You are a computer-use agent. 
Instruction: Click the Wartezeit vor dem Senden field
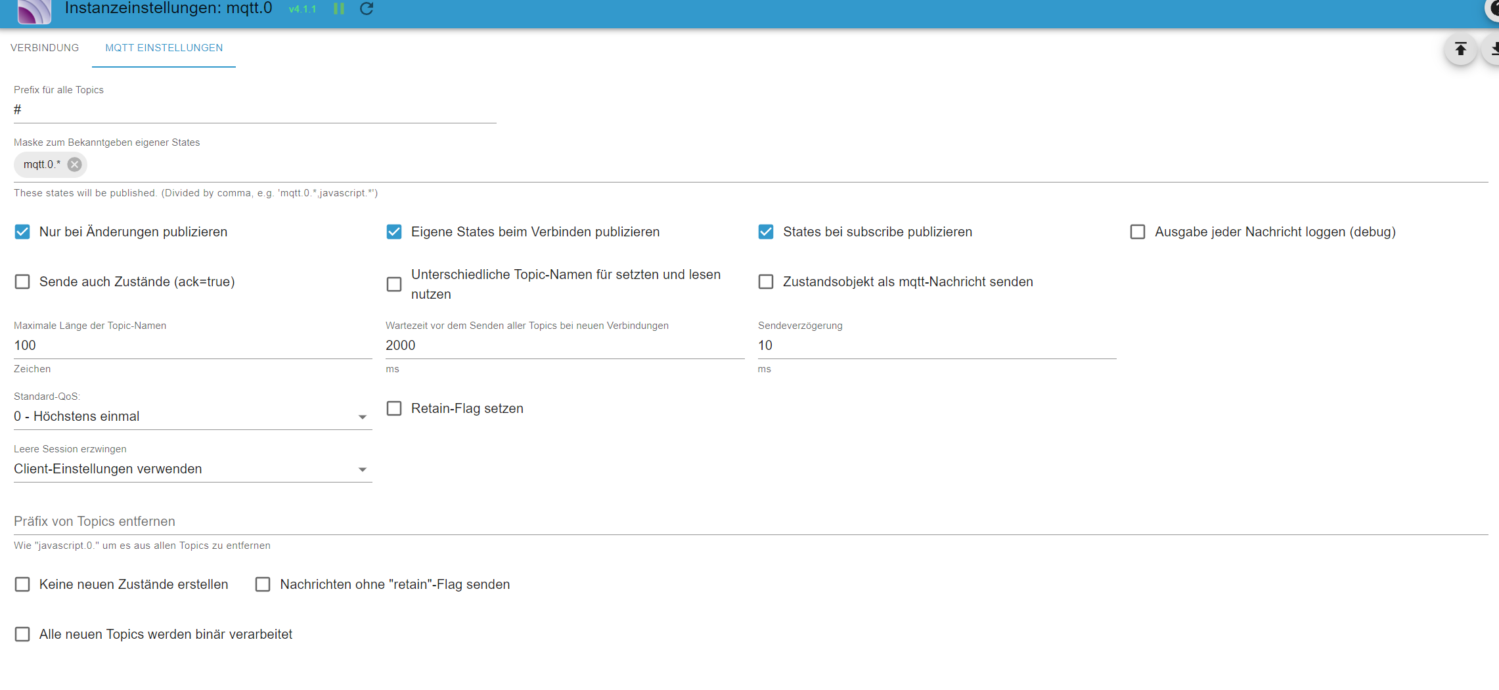(565, 345)
